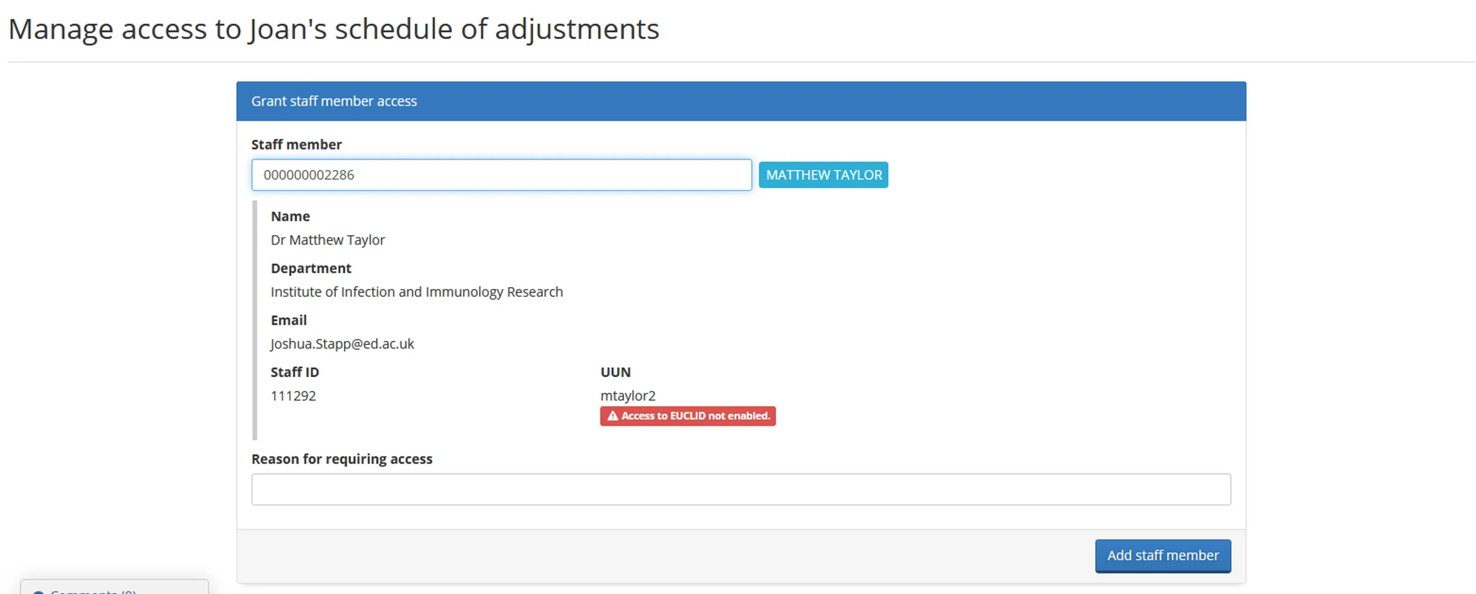Click the page heading about Joan's schedule
1476x594 pixels.
333,29
